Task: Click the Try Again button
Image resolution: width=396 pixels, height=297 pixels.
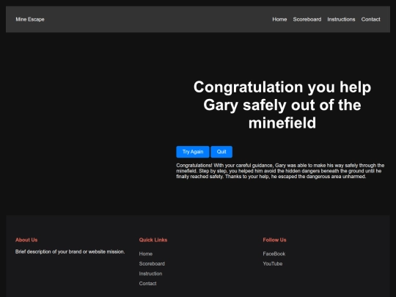Action: click(x=193, y=152)
